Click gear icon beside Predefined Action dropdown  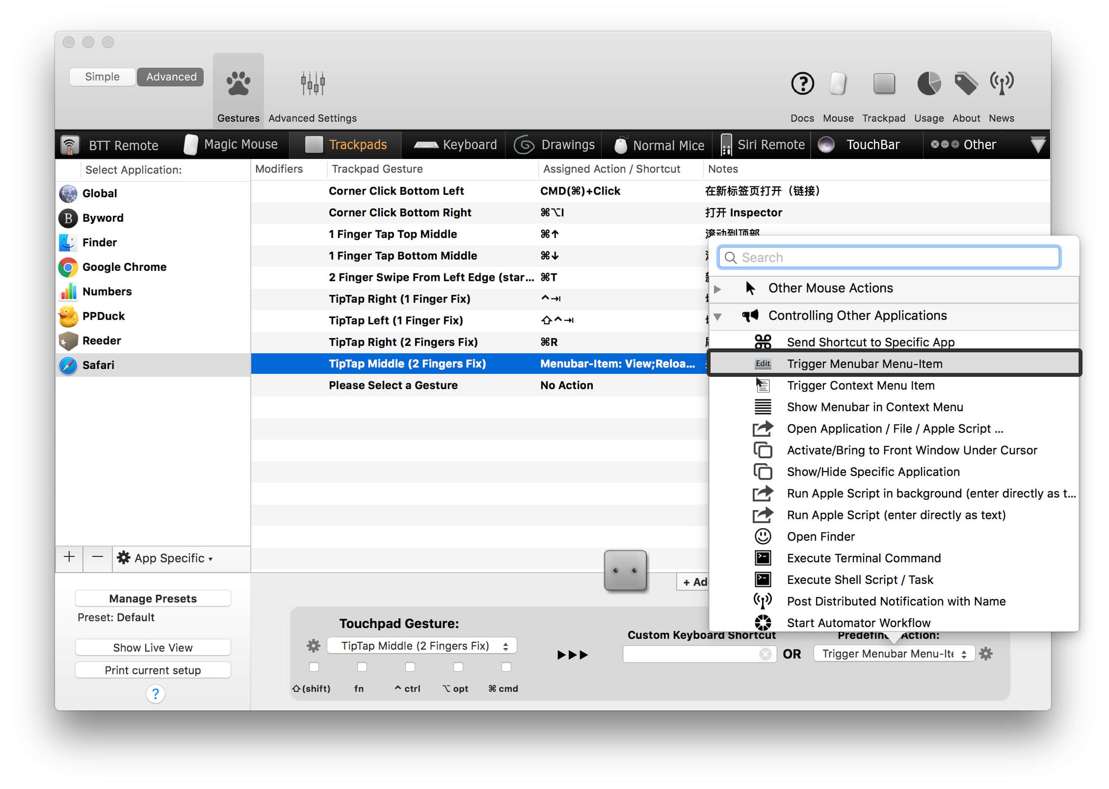pyautogui.click(x=986, y=654)
